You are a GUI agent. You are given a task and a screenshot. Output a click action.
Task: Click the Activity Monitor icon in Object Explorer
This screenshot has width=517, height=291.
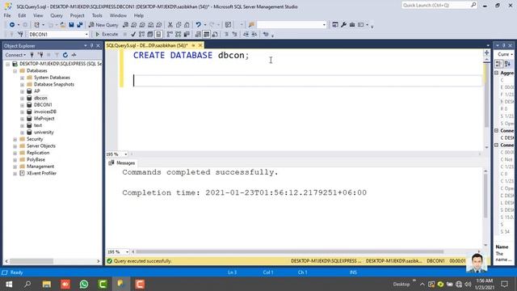click(x=74, y=55)
